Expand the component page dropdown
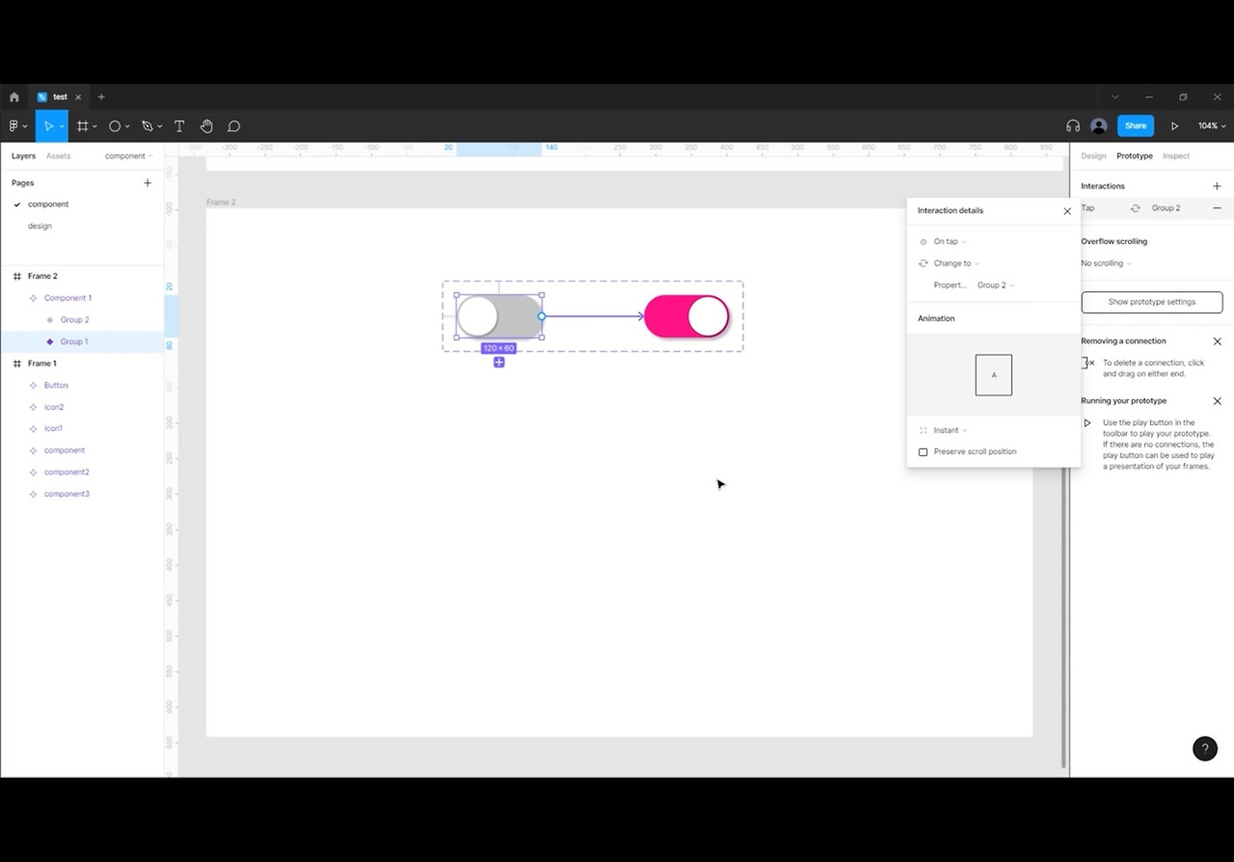Image resolution: width=1234 pixels, height=862 pixels. click(128, 156)
